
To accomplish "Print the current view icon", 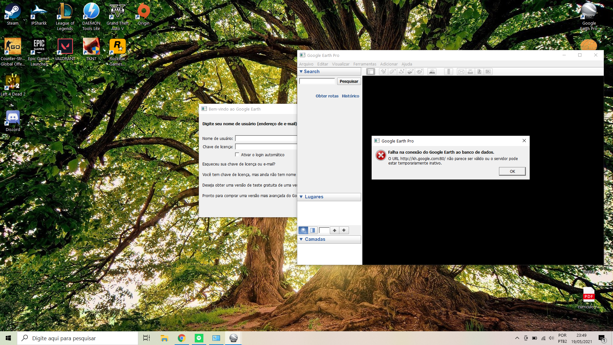I will [470, 72].
